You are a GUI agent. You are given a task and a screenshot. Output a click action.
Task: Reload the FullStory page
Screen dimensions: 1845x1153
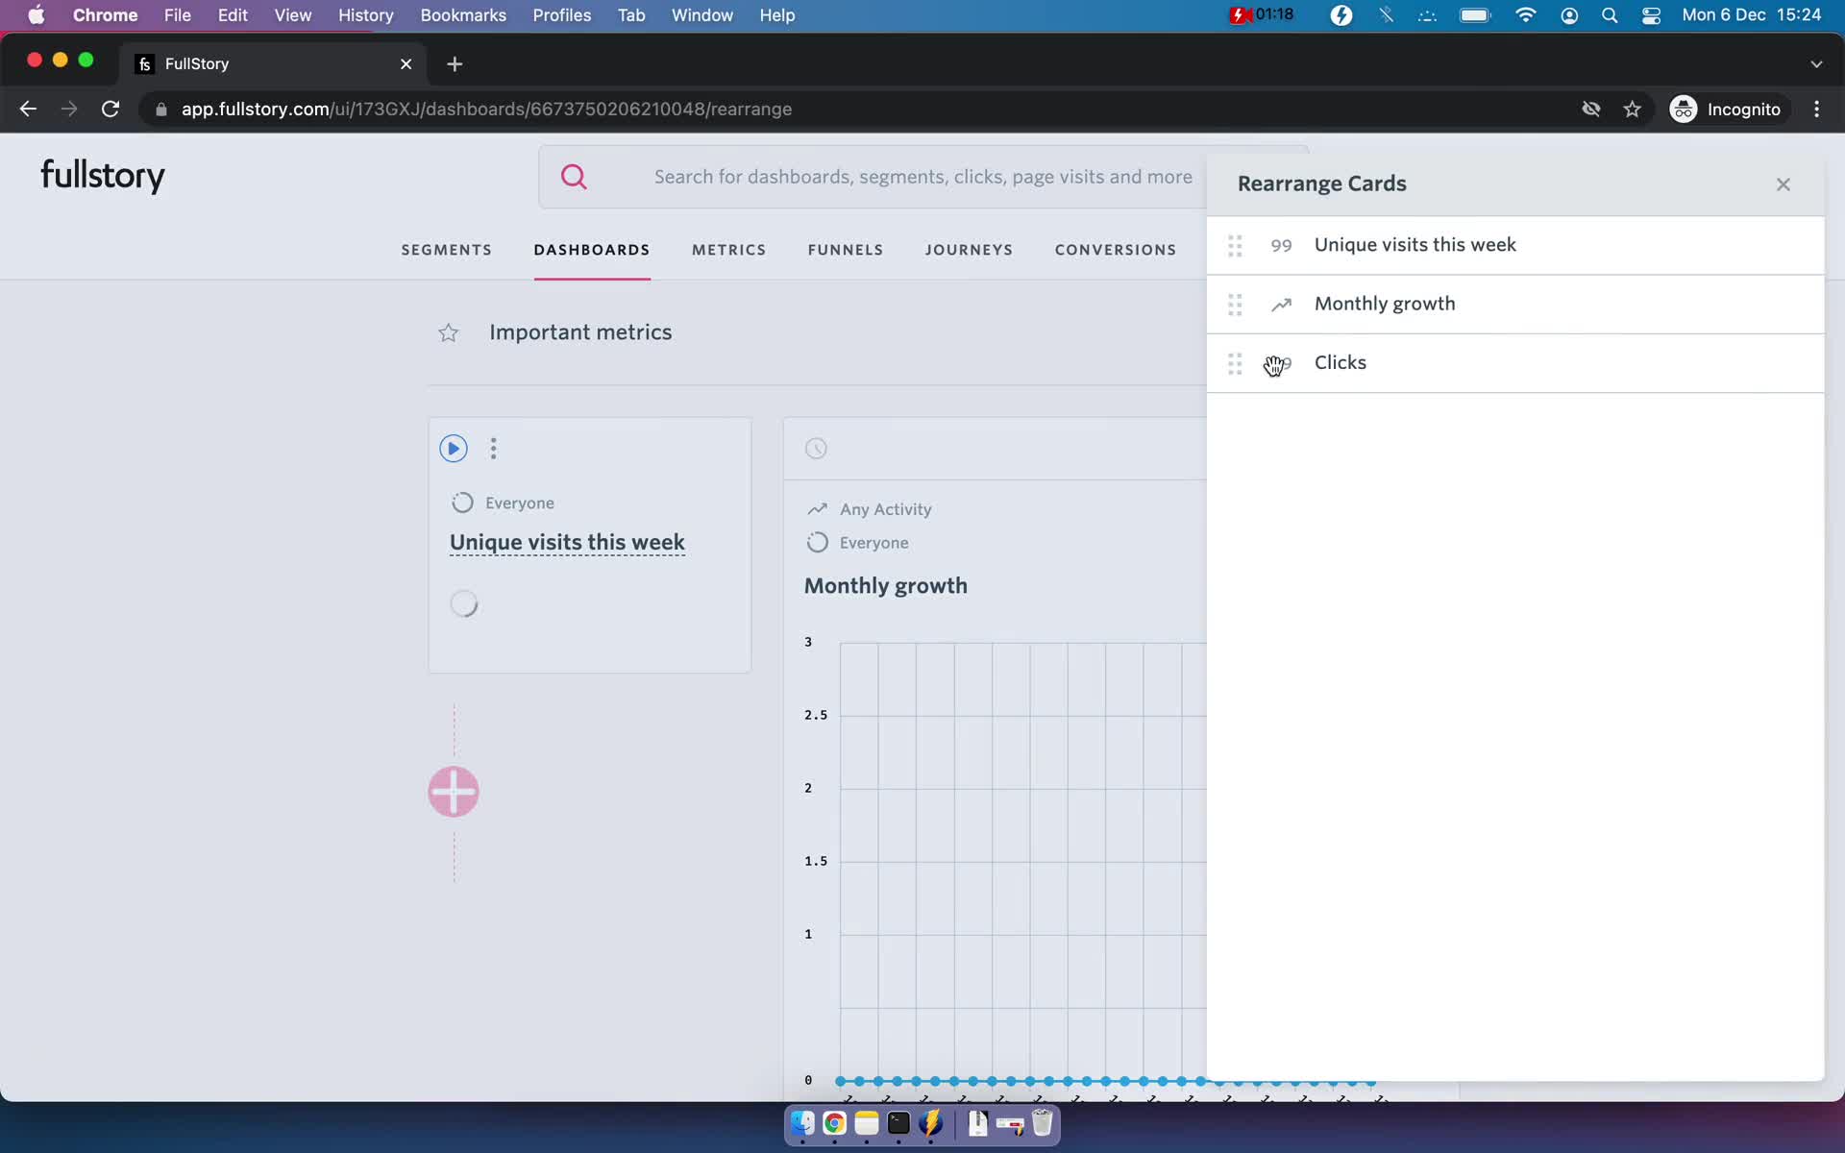point(111,110)
